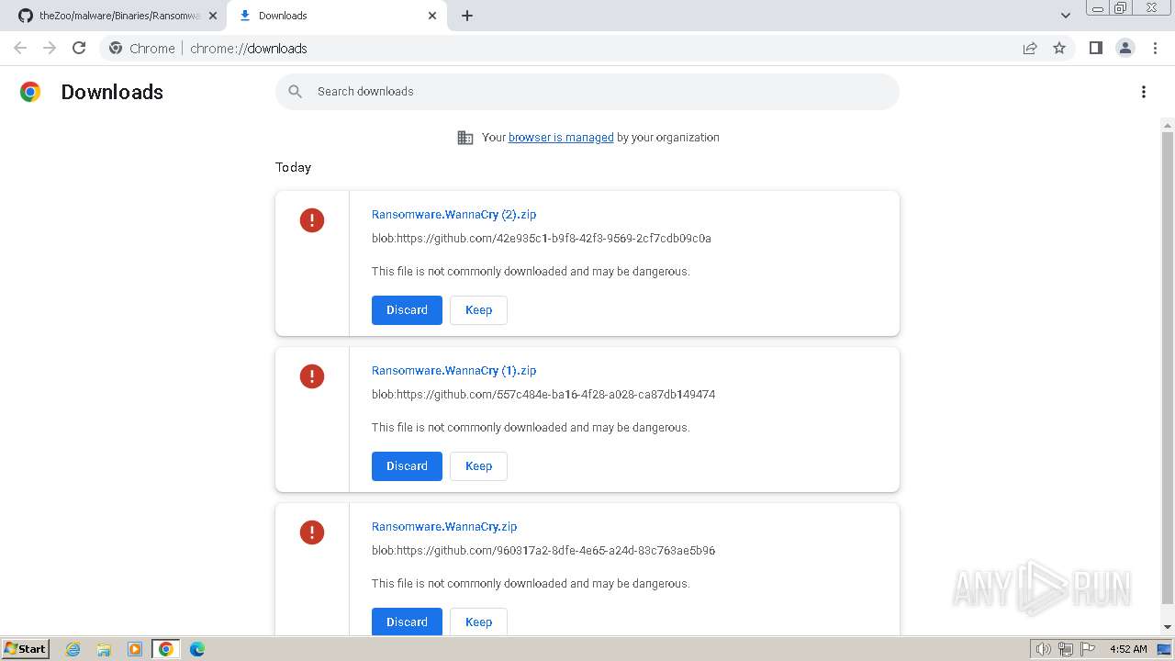Screen dimensions: 1175x661
Task: Click blob URL ending 83c763ae5b96
Action: click(543, 551)
